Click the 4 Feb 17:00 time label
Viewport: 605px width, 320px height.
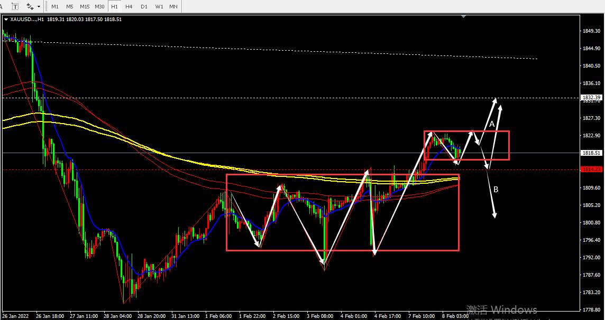click(x=388, y=316)
